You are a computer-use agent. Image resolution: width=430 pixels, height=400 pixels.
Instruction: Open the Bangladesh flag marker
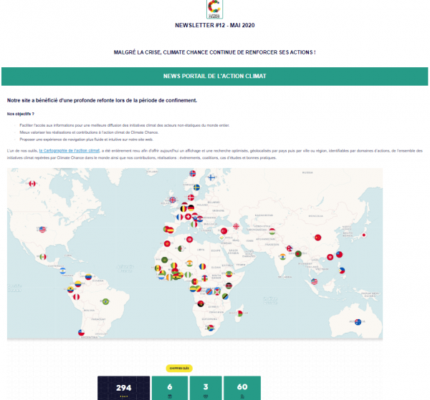coord(298,254)
